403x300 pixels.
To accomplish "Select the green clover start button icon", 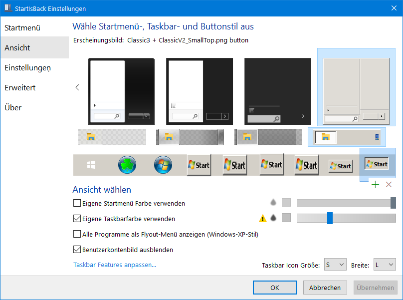I will click(127, 165).
